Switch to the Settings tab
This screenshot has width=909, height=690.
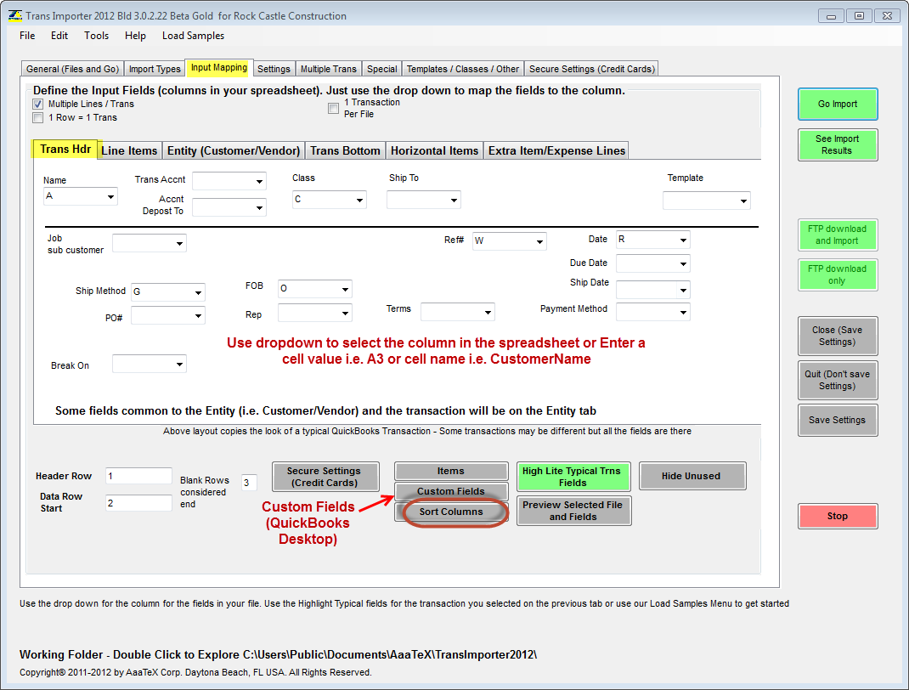pyautogui.click(x=274, y=69)
